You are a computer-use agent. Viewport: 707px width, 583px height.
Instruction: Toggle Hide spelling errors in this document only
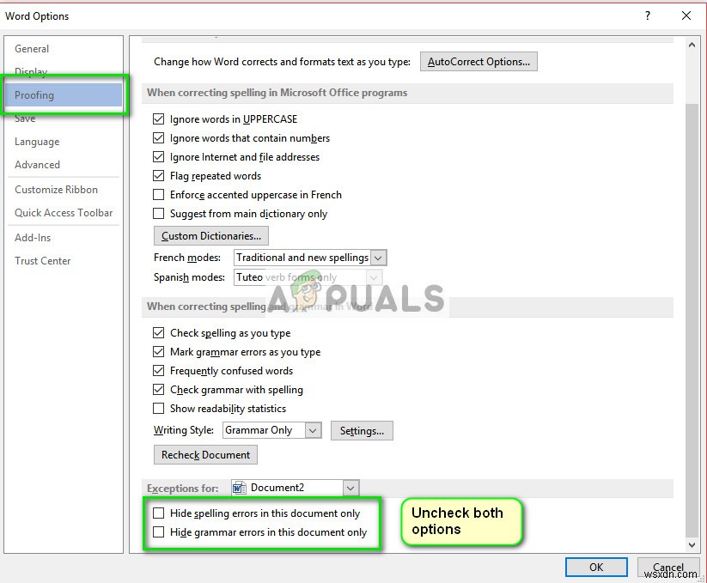tap(158, 513)
